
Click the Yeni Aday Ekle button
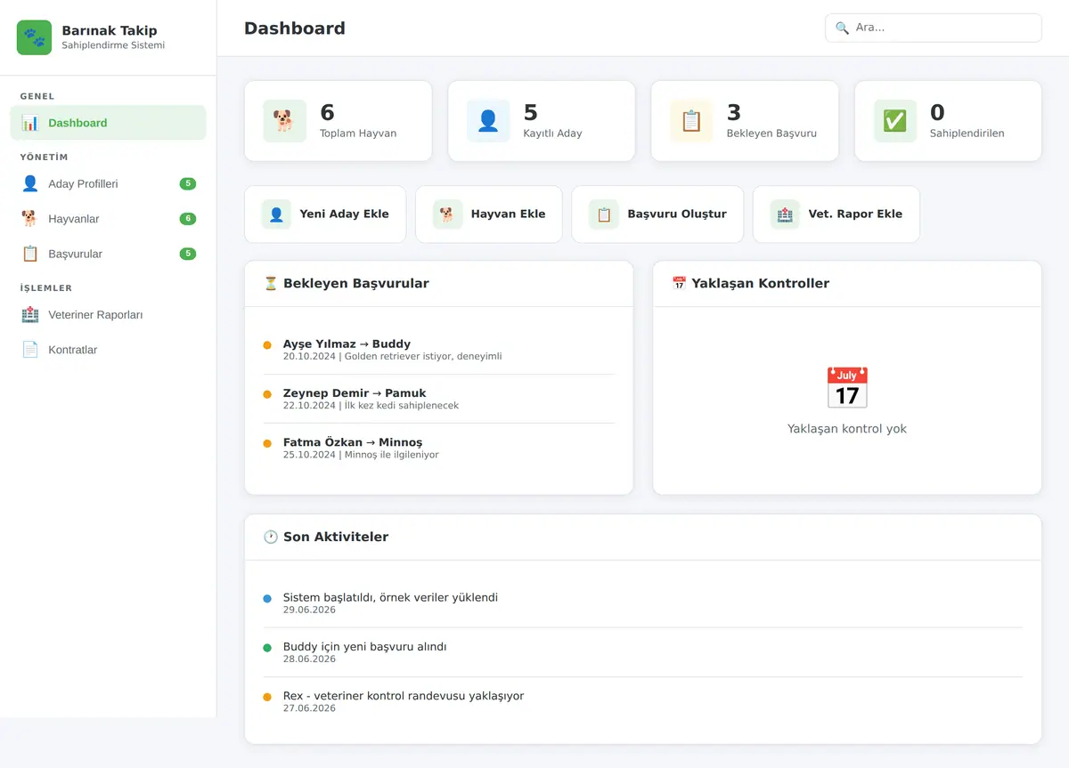coord(325,214)
